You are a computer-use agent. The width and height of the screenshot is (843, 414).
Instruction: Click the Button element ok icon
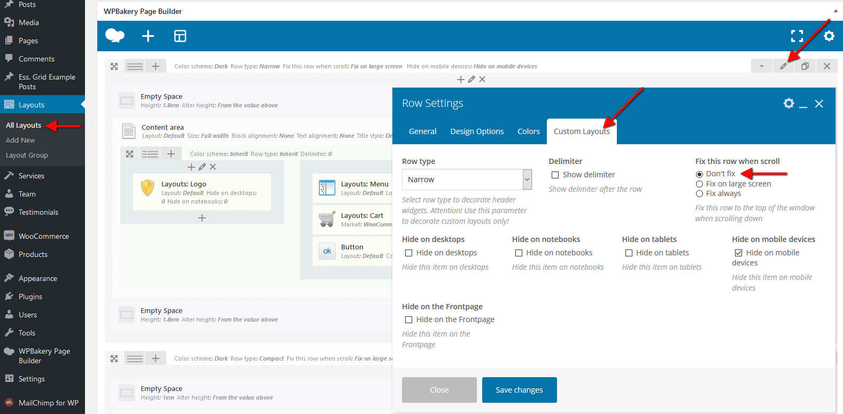(327, 251)
